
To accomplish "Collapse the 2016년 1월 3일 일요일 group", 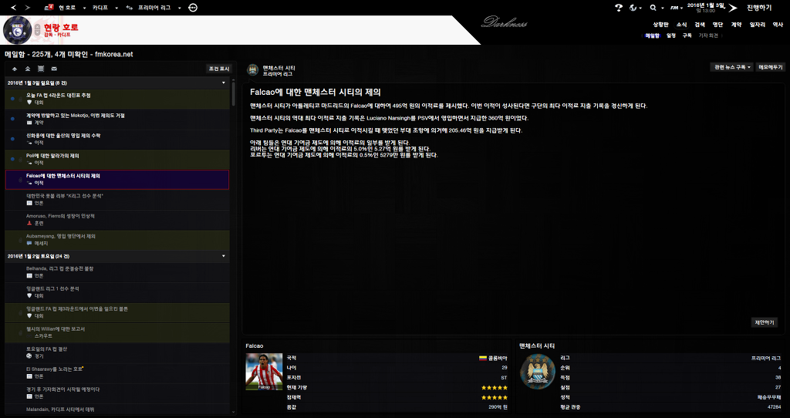I will [x=224, y=83].
